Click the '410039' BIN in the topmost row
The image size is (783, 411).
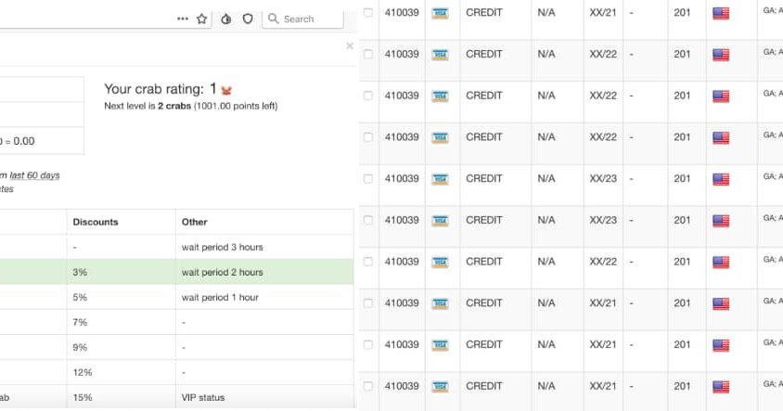click(x=402, y=12)
